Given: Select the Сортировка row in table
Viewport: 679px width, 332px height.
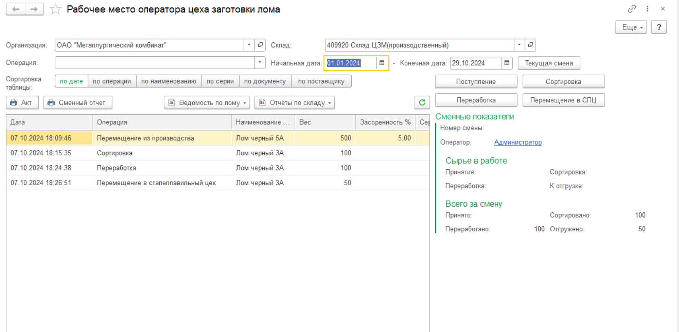Looking at the screenshot, I should 218,153.
